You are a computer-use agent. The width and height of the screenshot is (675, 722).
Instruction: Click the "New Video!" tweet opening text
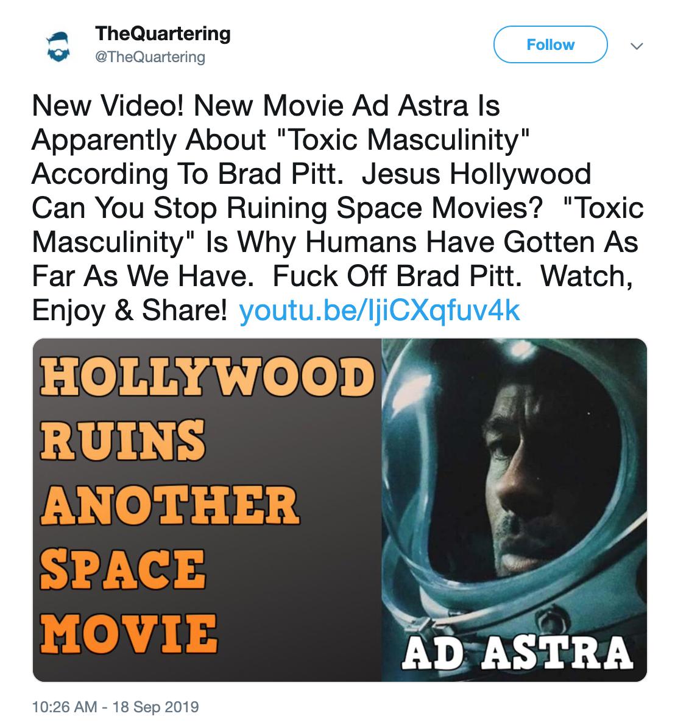tap(108, 105)
